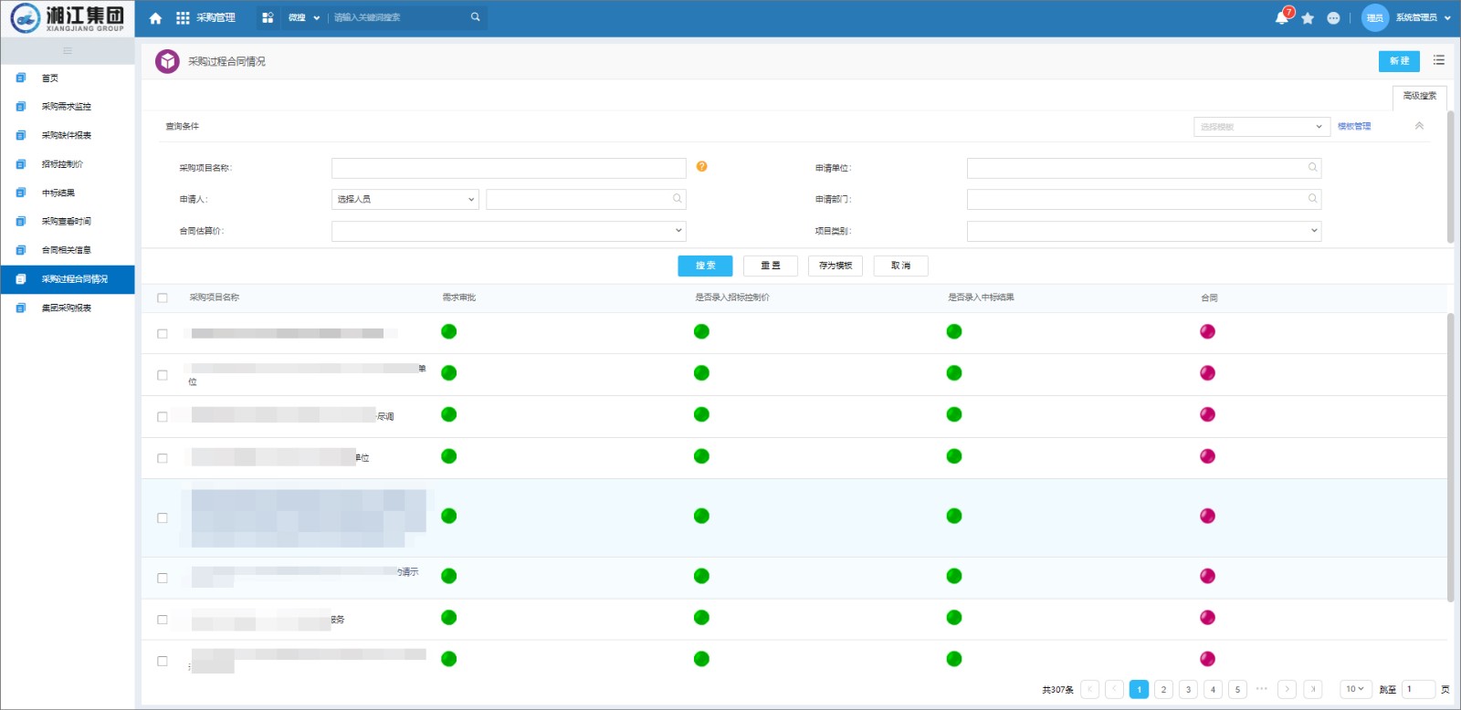
Task: Go to next page arrow in pagination
Action: coord(1288,689)
